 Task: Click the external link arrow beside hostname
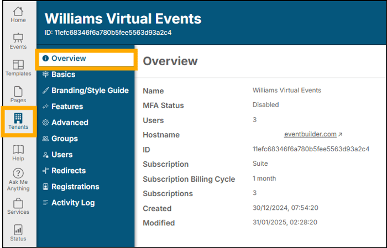point(341,135)
